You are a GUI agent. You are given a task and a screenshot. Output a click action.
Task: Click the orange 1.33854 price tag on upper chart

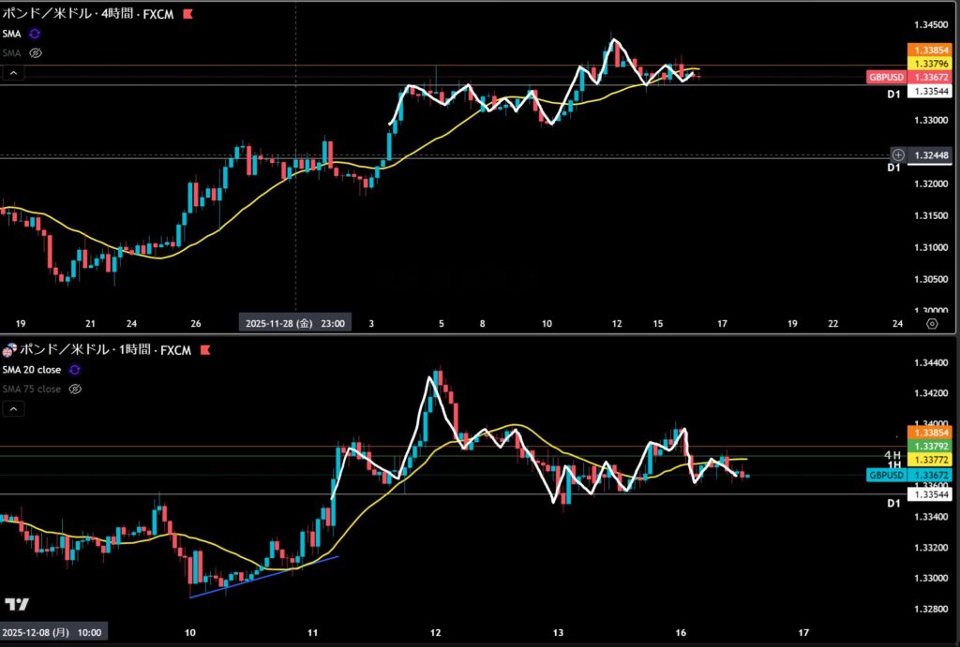click(x=929, y=50)
